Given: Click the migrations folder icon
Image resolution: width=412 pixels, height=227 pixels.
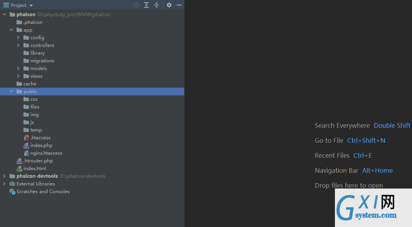Looking at the screenshot, I should pyautogui.click(x=26, y=61).
